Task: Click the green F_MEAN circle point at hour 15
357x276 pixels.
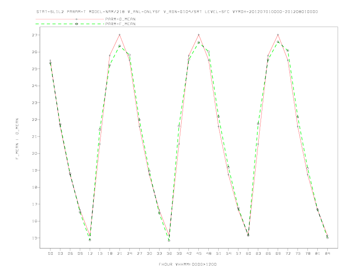Action: click(x=100, y=130)
